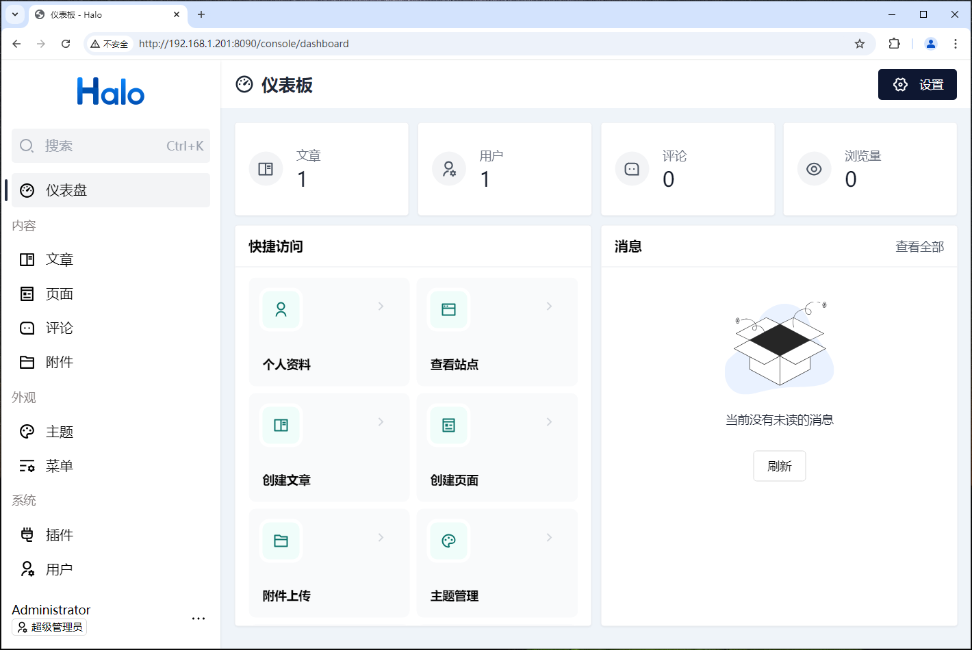Open the browser tab search dropdown arrow

click(14, 14)
